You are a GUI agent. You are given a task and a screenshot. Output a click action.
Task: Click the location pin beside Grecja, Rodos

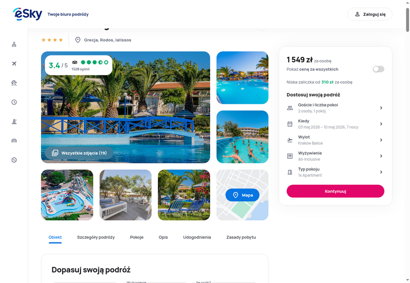78,40
